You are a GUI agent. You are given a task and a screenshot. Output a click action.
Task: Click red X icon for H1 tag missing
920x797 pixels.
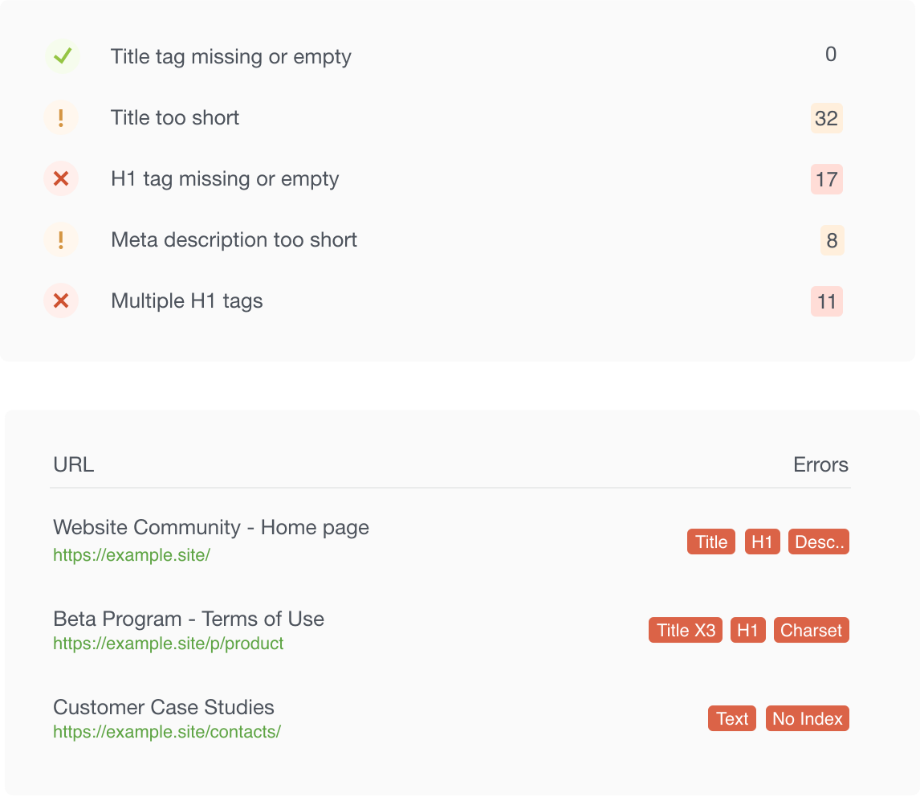61,179
